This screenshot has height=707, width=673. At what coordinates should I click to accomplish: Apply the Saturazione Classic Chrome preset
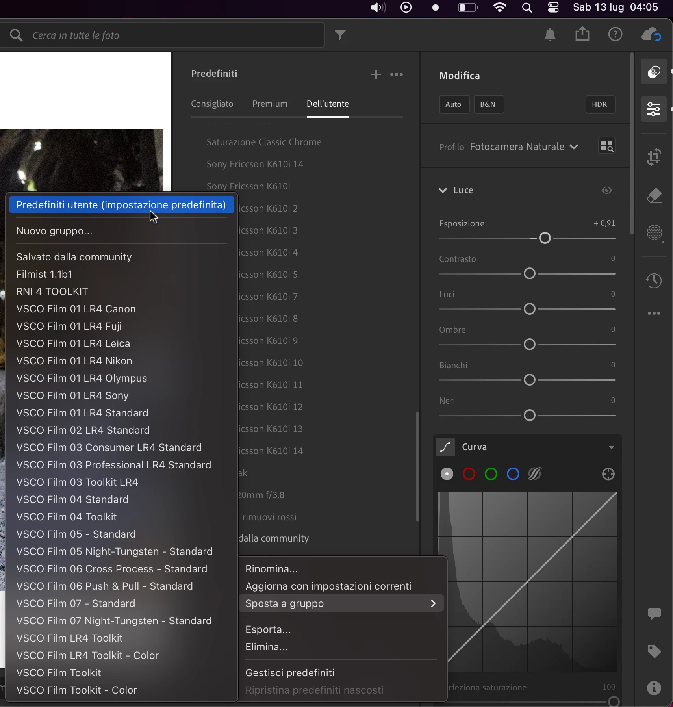coord(264,142)
